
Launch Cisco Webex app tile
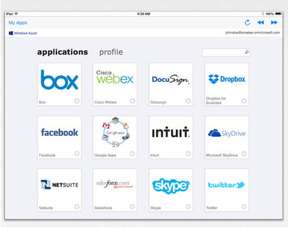point(115,84)
